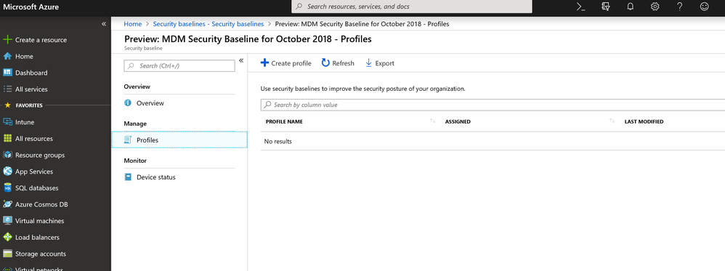The width and height of the screenshot is (725, 271).
Task: Click the Search by column value field
Action: coord(493,105)
